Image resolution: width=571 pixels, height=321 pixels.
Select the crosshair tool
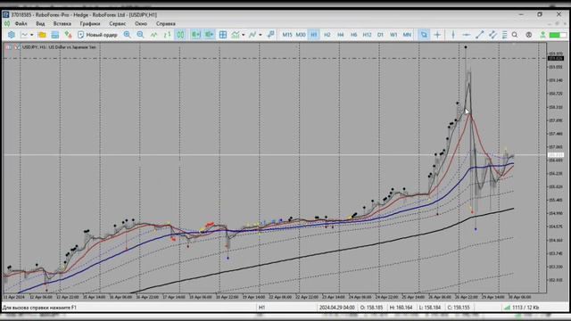pos(437,35)
